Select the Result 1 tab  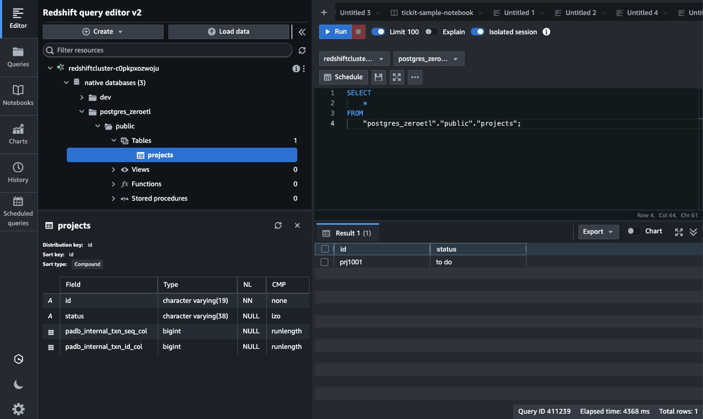point(347,233)
